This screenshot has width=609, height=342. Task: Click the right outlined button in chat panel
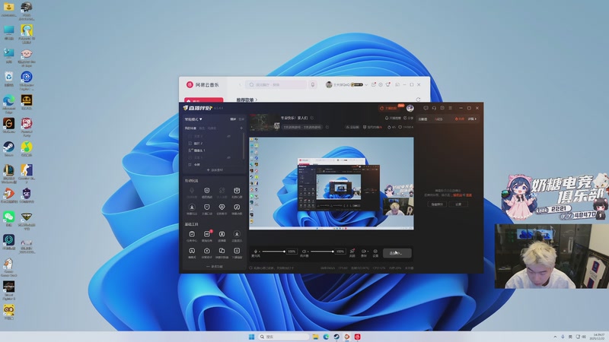tap(458, 204)
